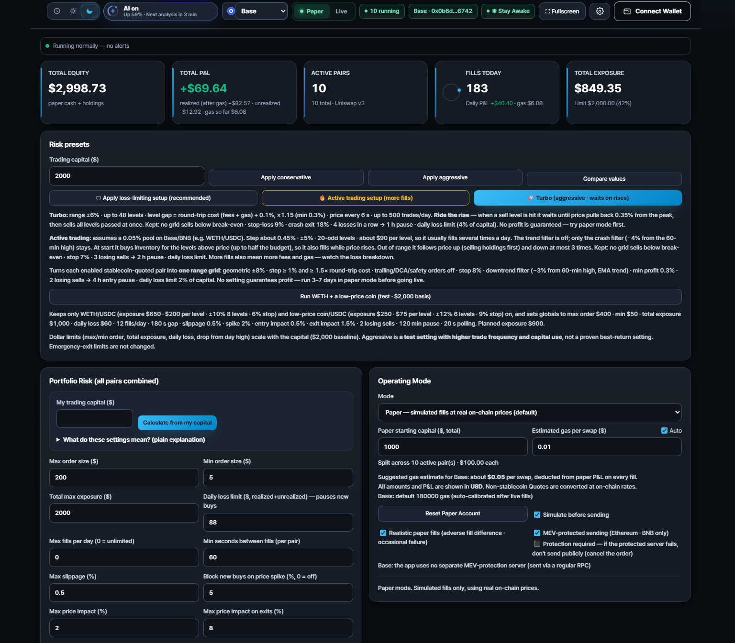
Task: Click the My trading capital input
Action: (95, 419)
